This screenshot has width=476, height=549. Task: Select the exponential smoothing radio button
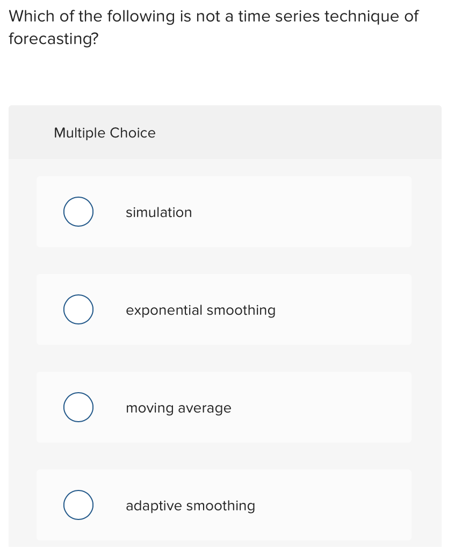[x=78, y=309]
